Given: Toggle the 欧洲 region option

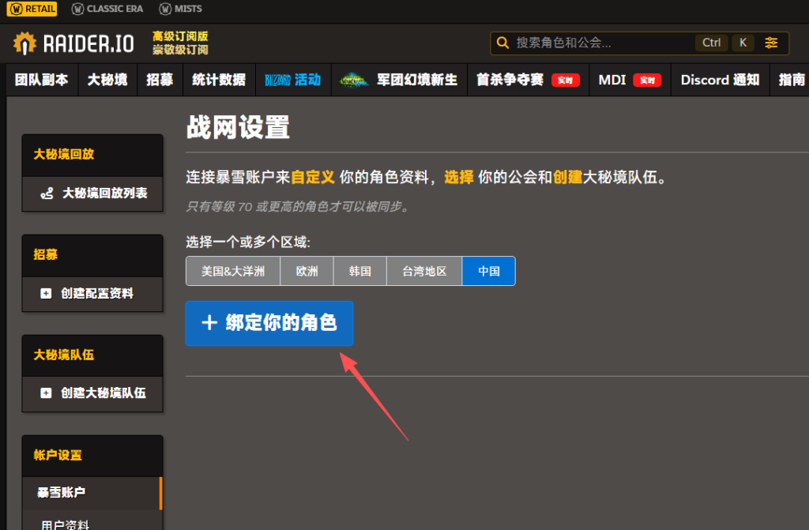Looking at the screenshot, I should click(307, 271).
